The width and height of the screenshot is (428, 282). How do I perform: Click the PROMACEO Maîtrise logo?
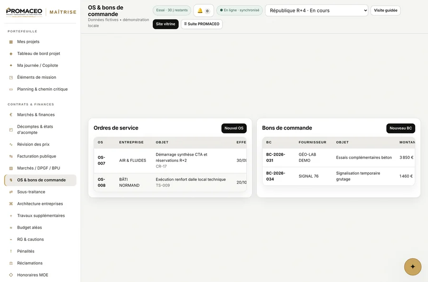click(41, 12)
